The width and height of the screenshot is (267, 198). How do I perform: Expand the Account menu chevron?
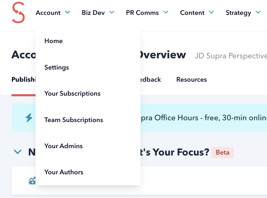click(x=68, y=12)
